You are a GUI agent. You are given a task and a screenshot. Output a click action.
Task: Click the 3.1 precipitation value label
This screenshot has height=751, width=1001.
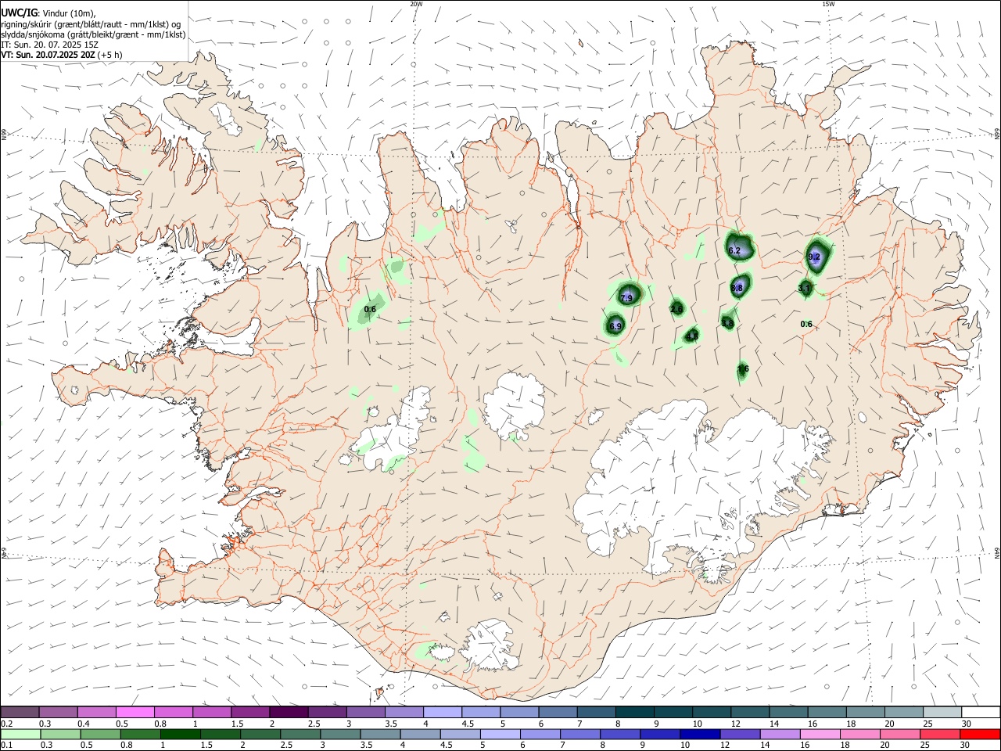[805, 288]
